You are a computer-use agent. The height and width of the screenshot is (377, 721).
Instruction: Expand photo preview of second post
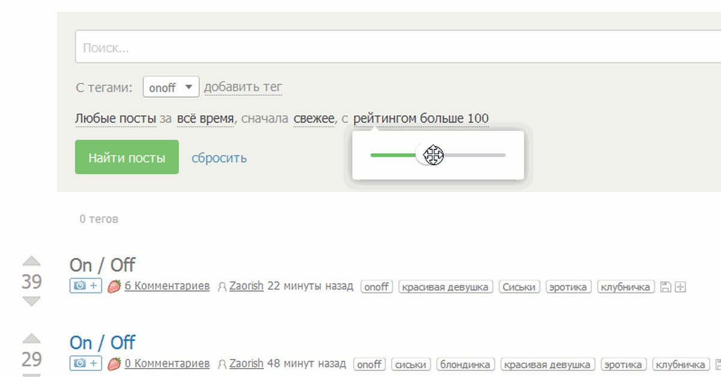[x=86, y=364]
